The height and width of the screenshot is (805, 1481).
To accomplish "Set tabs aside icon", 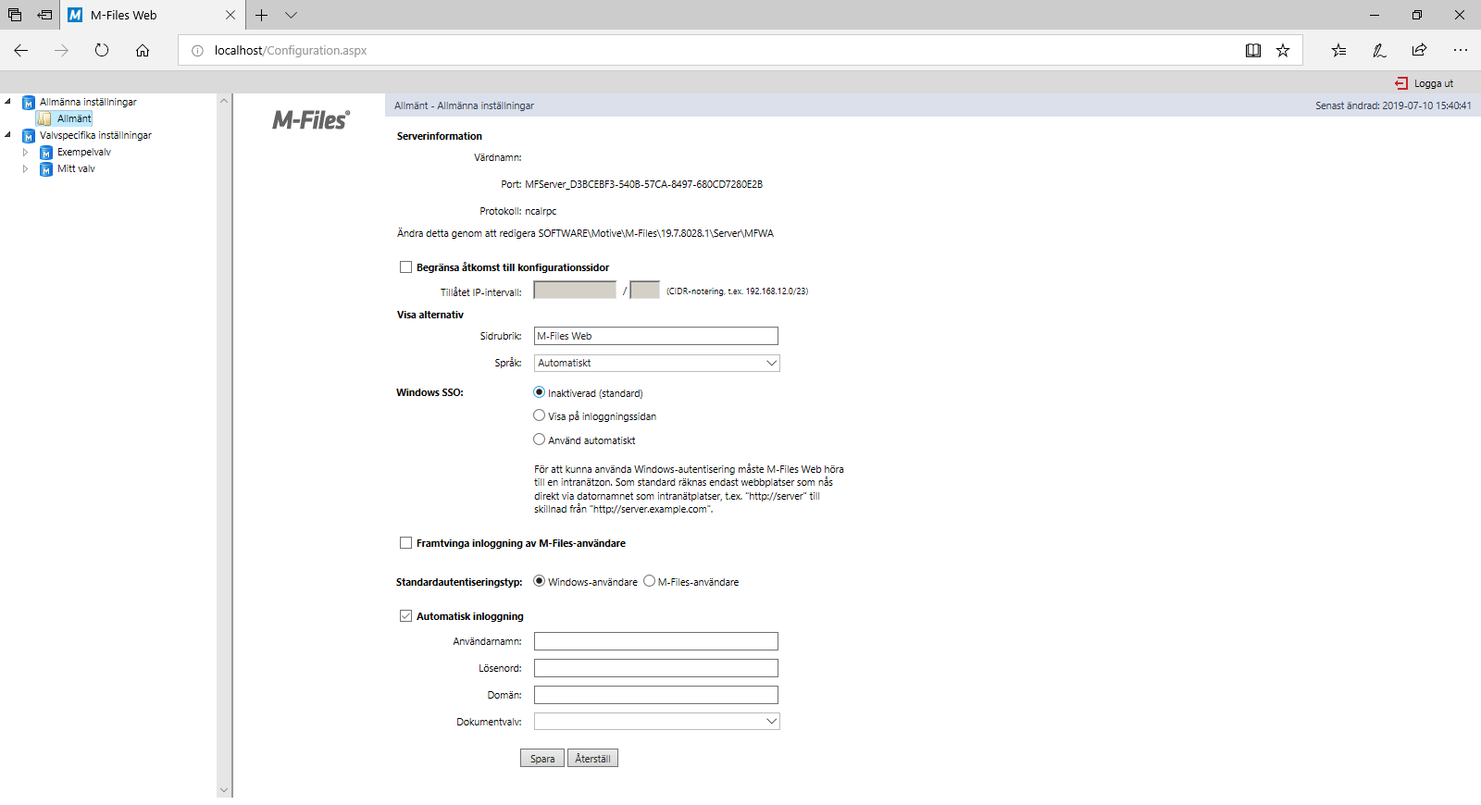I will click(44, 15).
